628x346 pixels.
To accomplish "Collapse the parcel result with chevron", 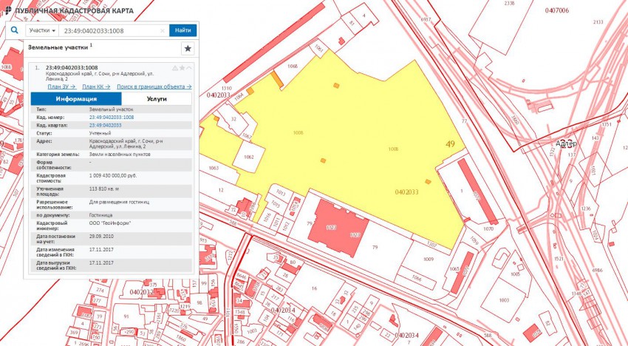I will coord(189,68).
